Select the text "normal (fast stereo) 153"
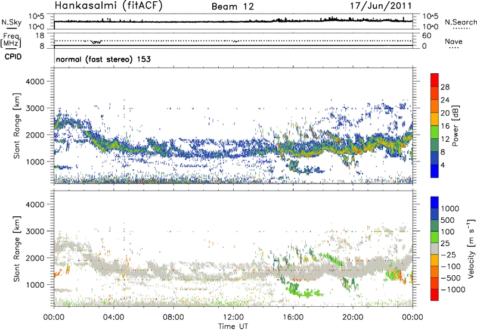Image resolution: width=477 pixels, height=330 pixels. click(x=103, y=59)
